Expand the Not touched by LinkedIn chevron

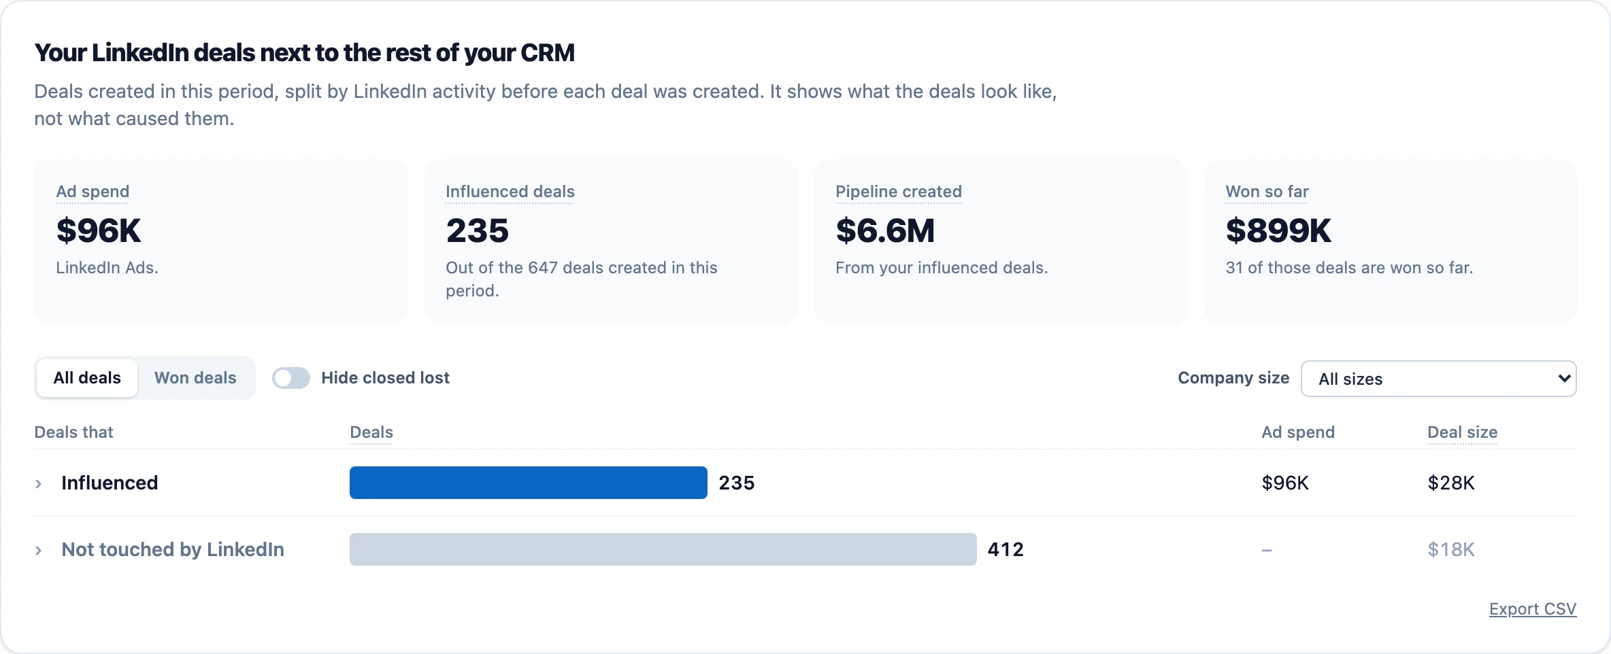(x=39, y=550)
